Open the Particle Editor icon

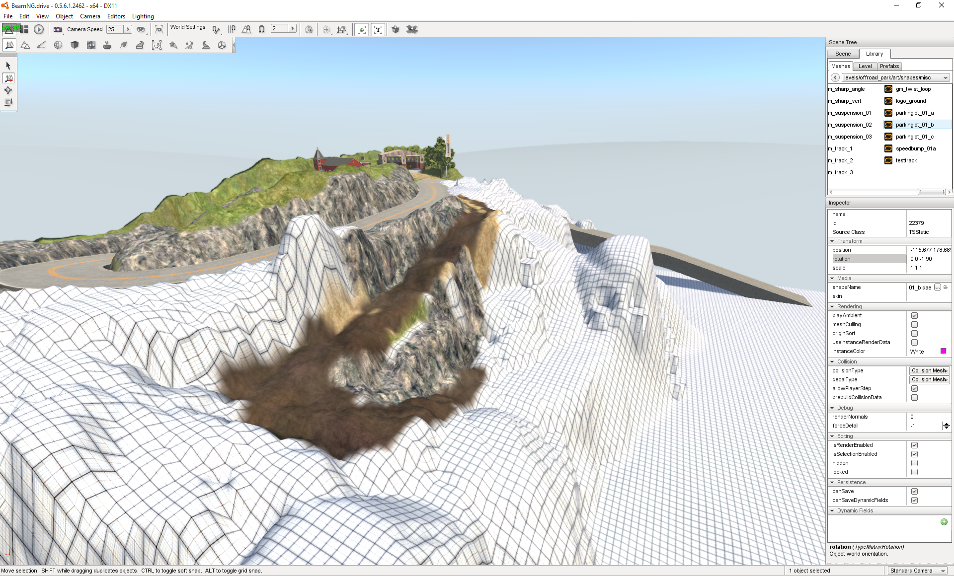(x=173, y=45)
